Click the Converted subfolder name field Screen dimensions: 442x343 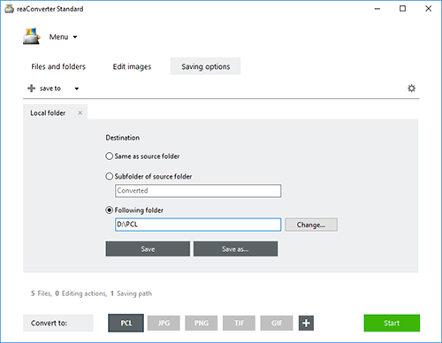(x=198, y=191)
